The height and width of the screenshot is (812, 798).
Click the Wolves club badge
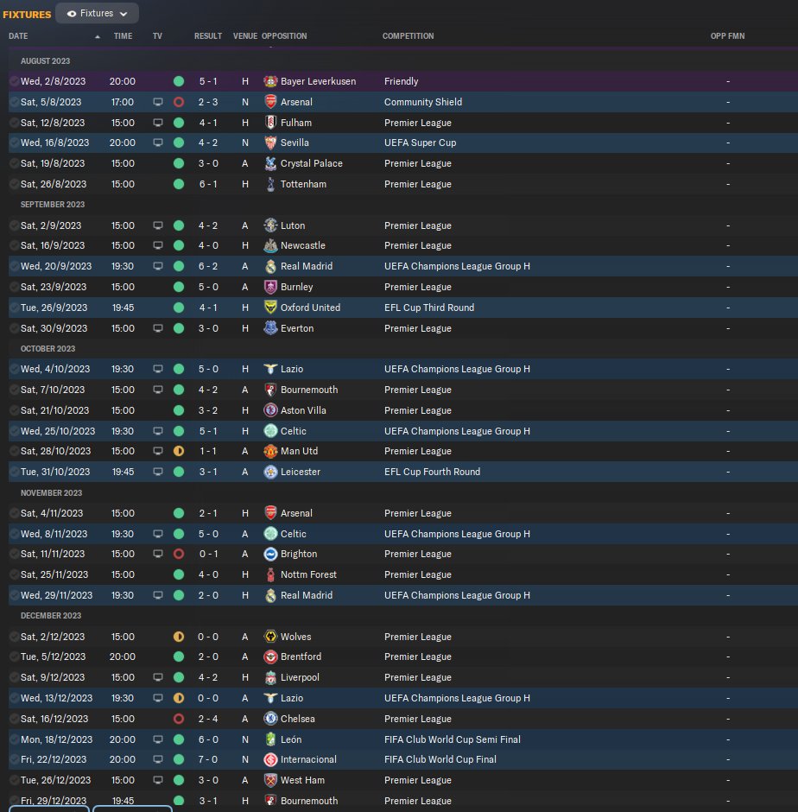(x=270, y=637)
